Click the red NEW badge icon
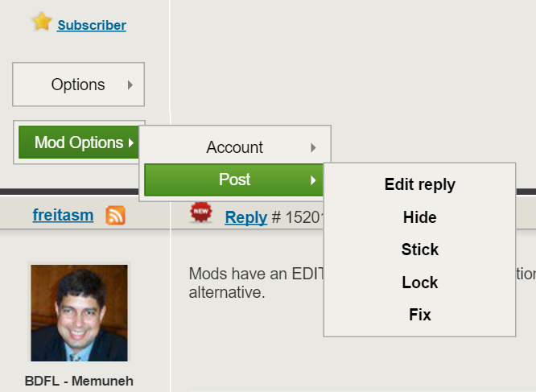The width and height of the screenshot is (536, 392). 201,212
